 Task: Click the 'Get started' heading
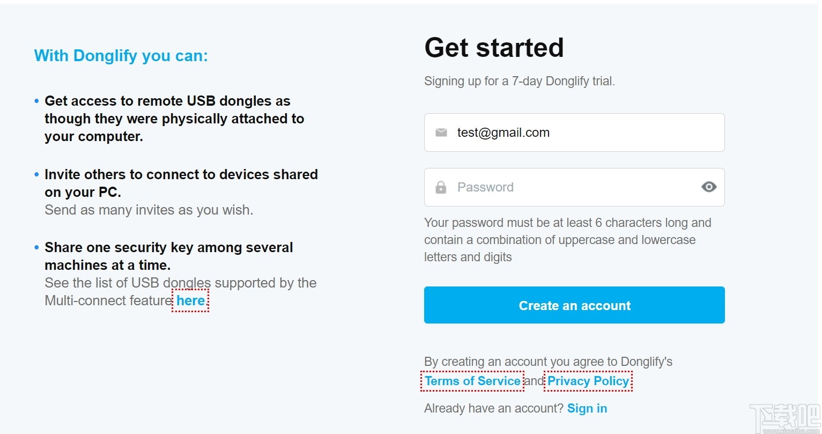click(494, 48)
